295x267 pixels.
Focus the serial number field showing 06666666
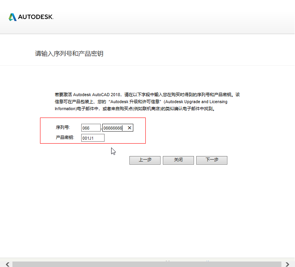pyautogui.click(x=113, y=128)
